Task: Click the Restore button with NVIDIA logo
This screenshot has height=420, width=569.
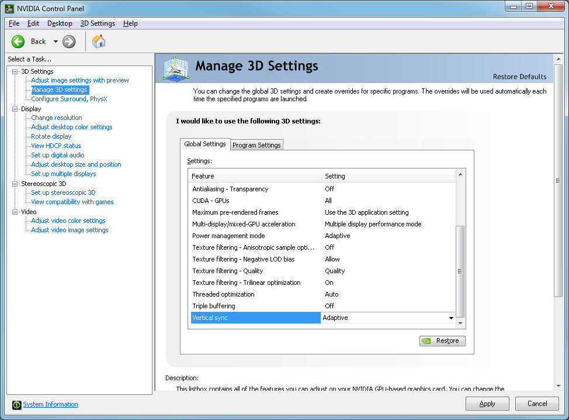Action: click(x=442, y=341)
